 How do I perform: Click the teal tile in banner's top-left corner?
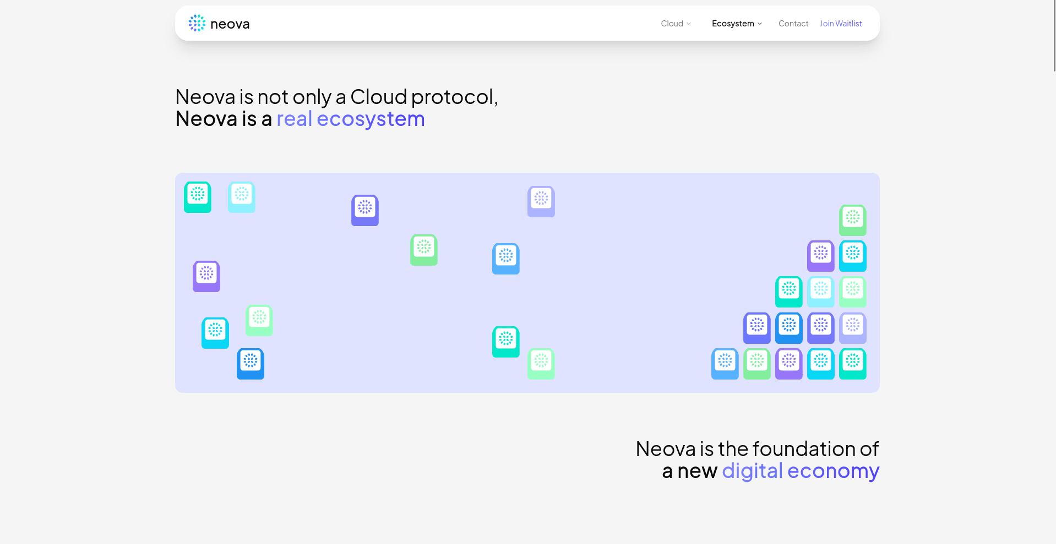pyautogui.click(x=198, y=197)
